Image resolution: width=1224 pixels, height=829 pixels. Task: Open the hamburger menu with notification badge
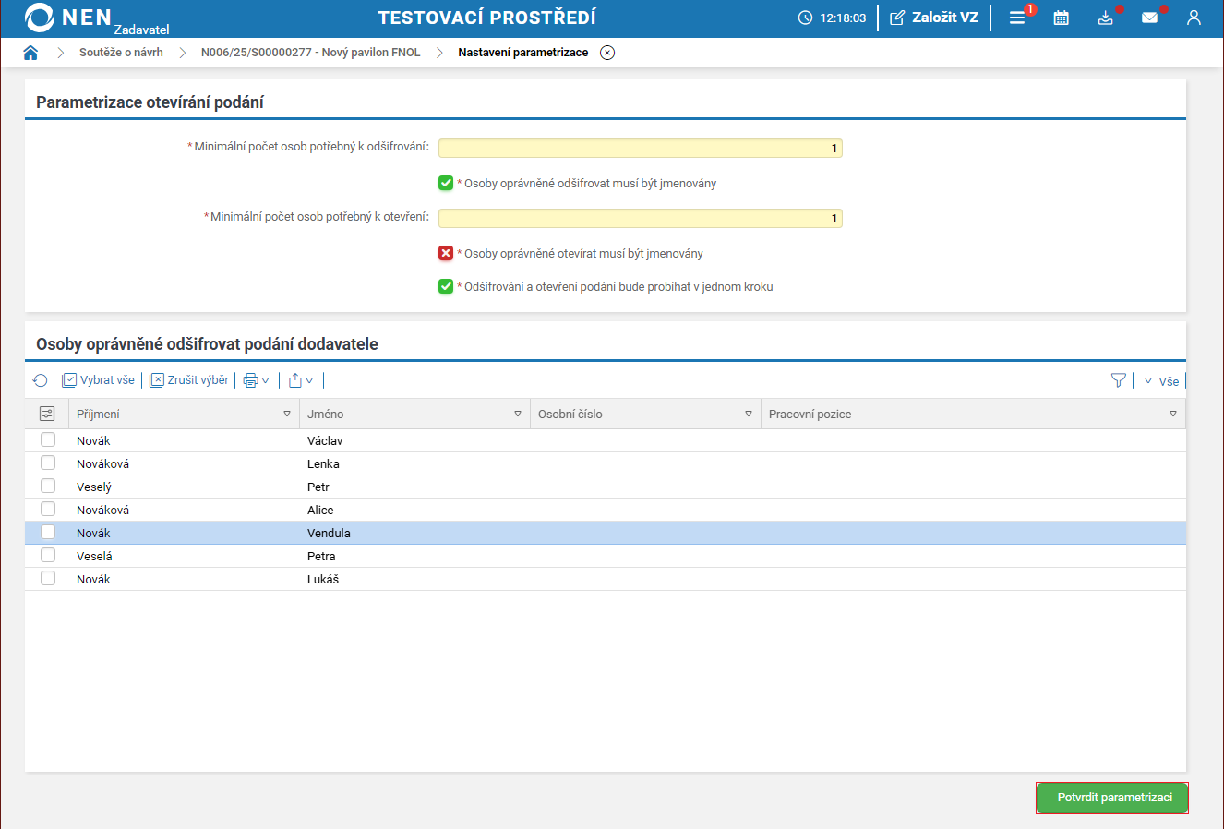pos(1017,18)
